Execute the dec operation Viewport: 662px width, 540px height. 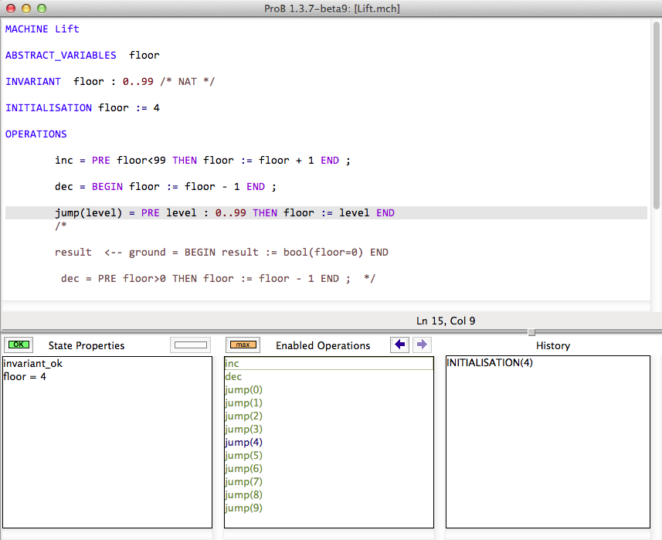(x=233, y=377)
